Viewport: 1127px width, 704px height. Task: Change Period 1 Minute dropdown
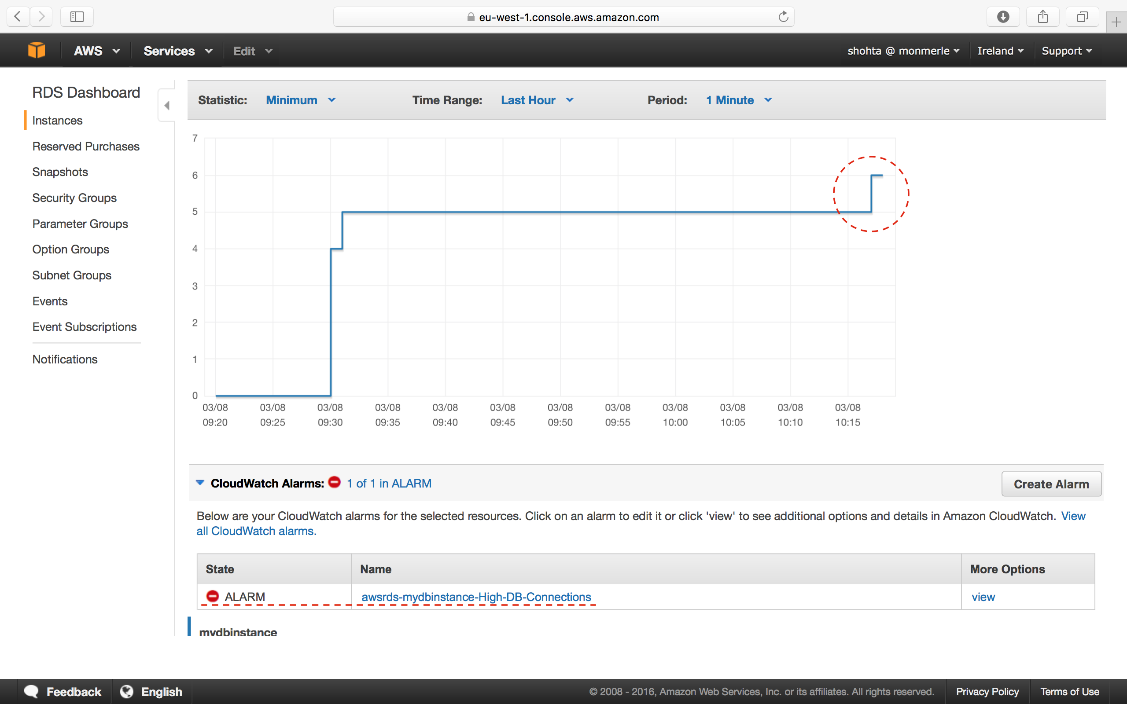739,100
